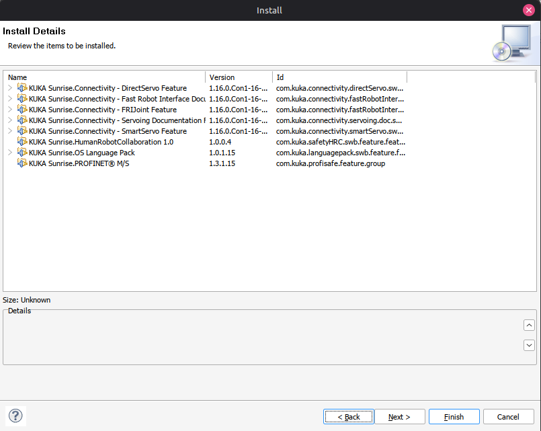The image size is (541, 431).
Task: Click the Servoing Documentation row icon
Action: tap(22, 120)
